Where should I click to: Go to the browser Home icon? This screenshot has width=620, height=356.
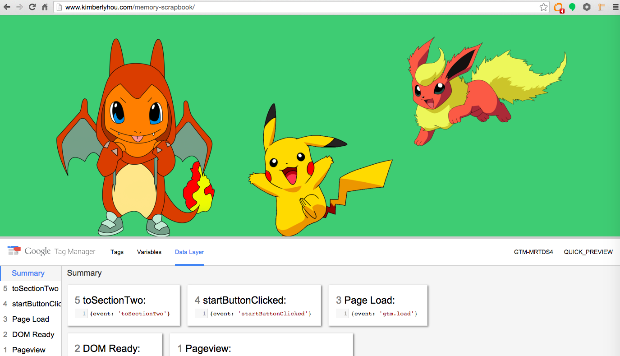(45, 7)
